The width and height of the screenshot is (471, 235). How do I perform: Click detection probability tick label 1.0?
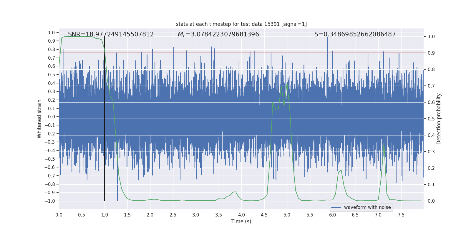tap(431, 37)
